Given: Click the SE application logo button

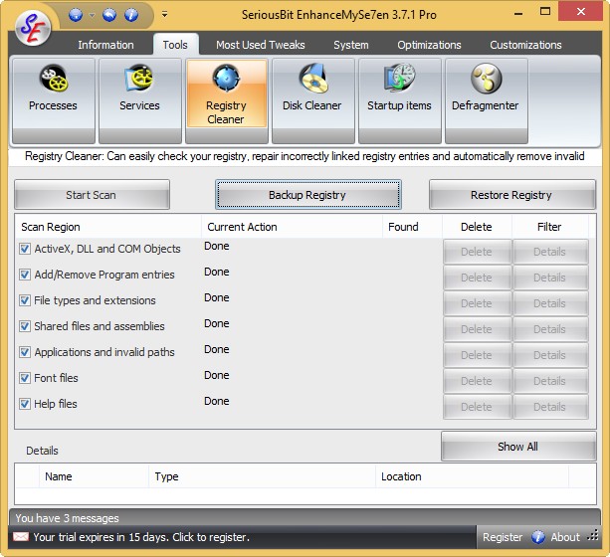Looking at the screenshot, I should pos(33,28).
